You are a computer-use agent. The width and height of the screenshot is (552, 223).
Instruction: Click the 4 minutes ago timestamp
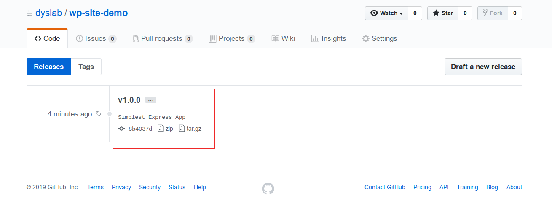click(70, 114)
